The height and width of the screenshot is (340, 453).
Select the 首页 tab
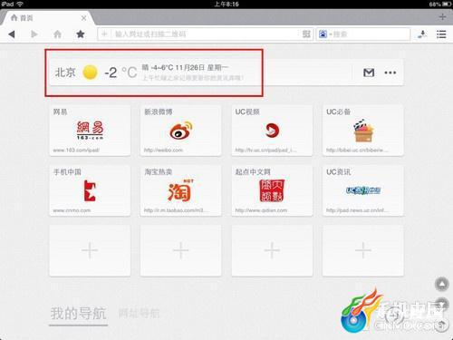tap(47, 18)
